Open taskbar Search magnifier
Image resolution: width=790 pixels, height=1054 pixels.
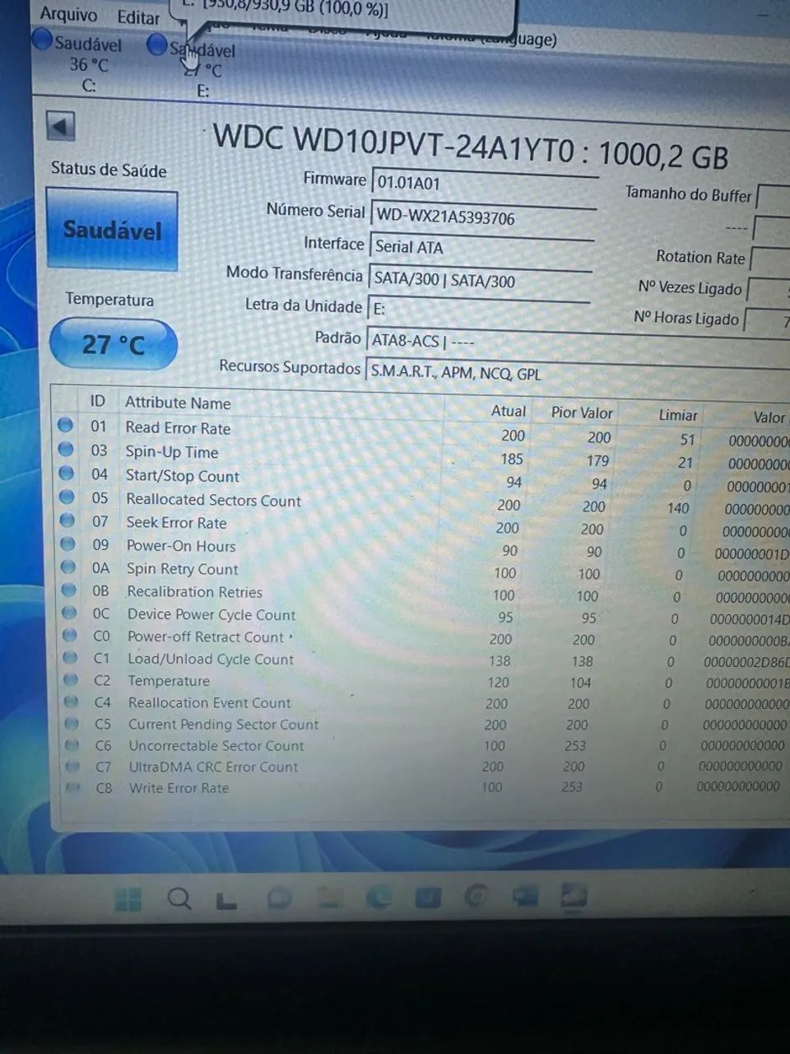pyautogui.click(x=179, y=898)
